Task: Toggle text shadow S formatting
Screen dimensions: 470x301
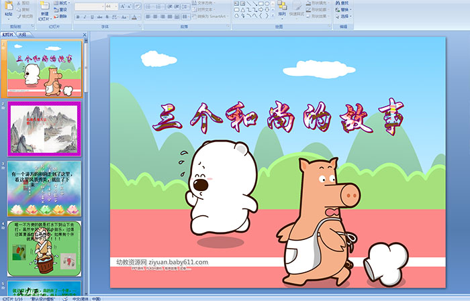Action: tap(107, 17)
